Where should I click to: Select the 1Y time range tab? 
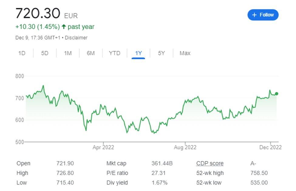pyautogui.click(x=138, y=53)
